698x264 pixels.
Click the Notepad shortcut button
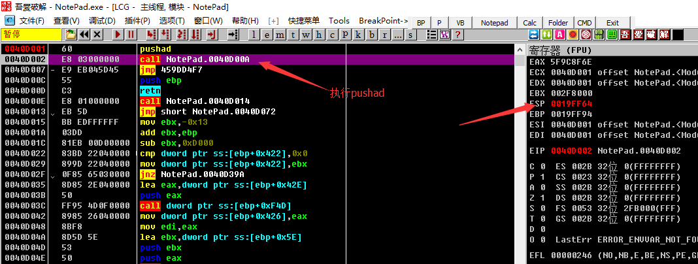(x=494, y=22)
